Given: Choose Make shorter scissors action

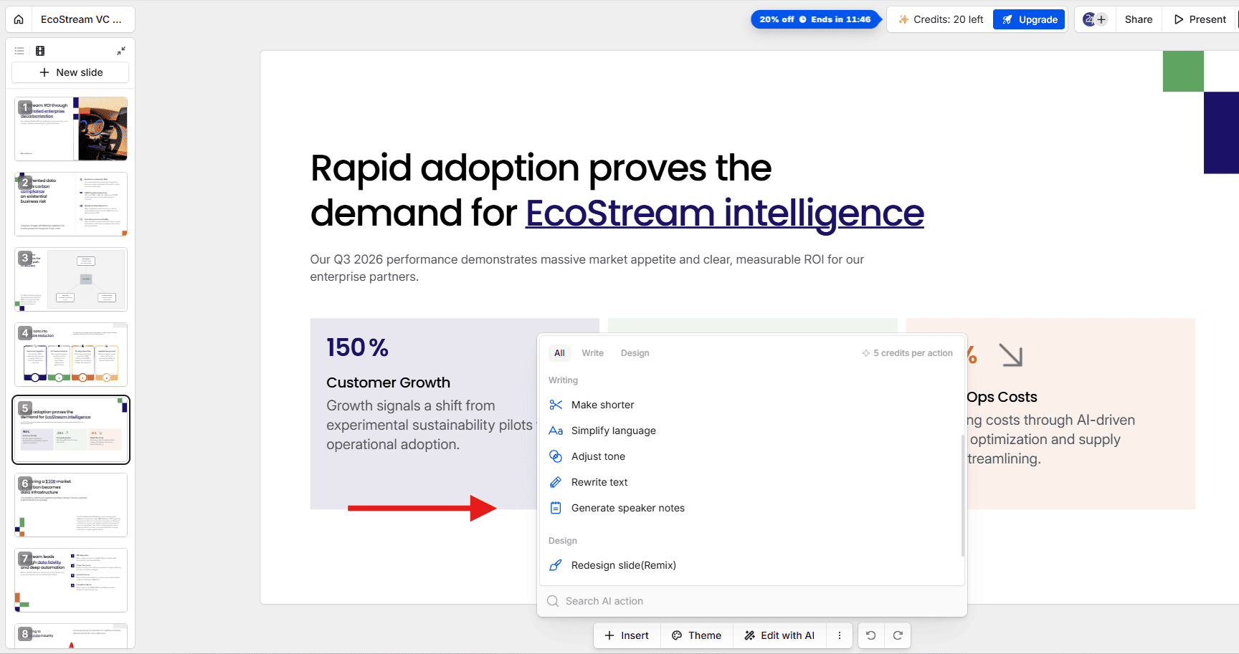Looking at the screenshot, I should (750, 405).
